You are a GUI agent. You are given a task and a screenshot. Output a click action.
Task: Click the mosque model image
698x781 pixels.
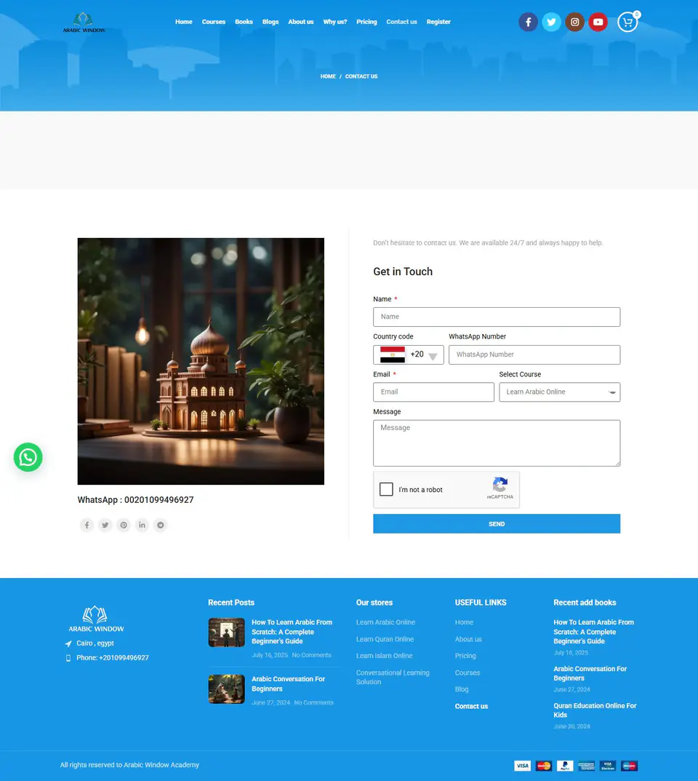click(x=201, y=361)
